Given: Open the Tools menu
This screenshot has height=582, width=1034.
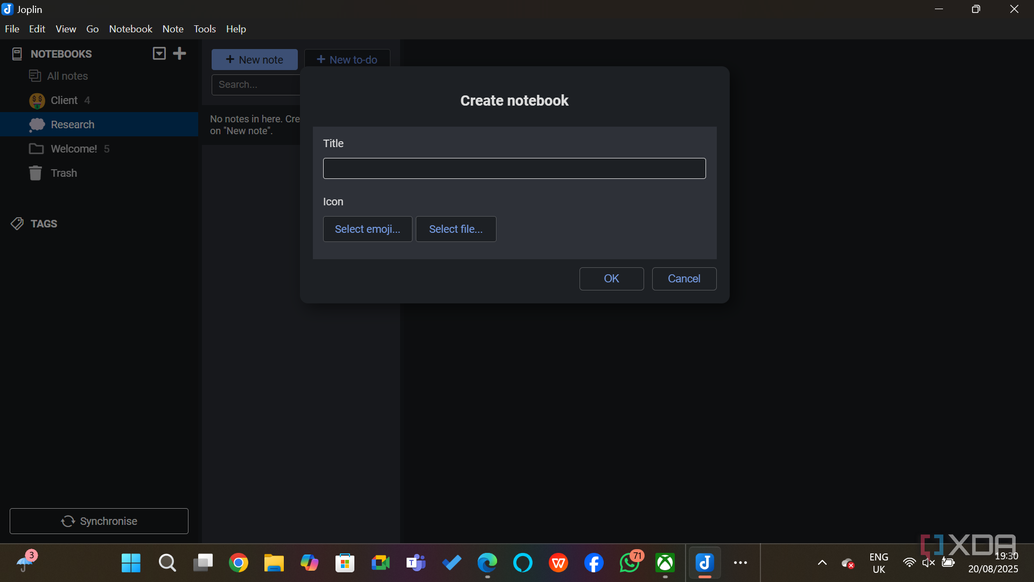Looking at the screenshot, I should (x=205, y=29).
